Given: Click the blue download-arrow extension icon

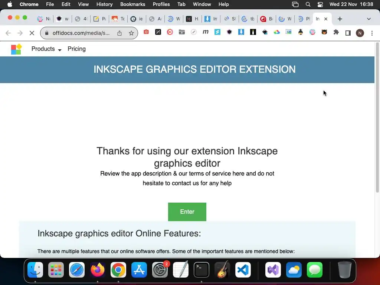Looking at the screenshot, I should pyautogui.click(x=241, y=32).
